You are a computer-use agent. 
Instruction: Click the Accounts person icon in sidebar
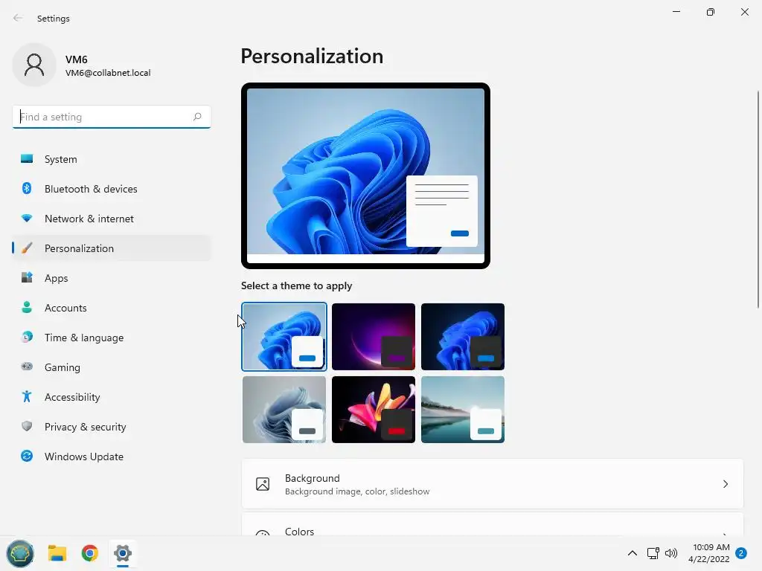tap(27, 307)
